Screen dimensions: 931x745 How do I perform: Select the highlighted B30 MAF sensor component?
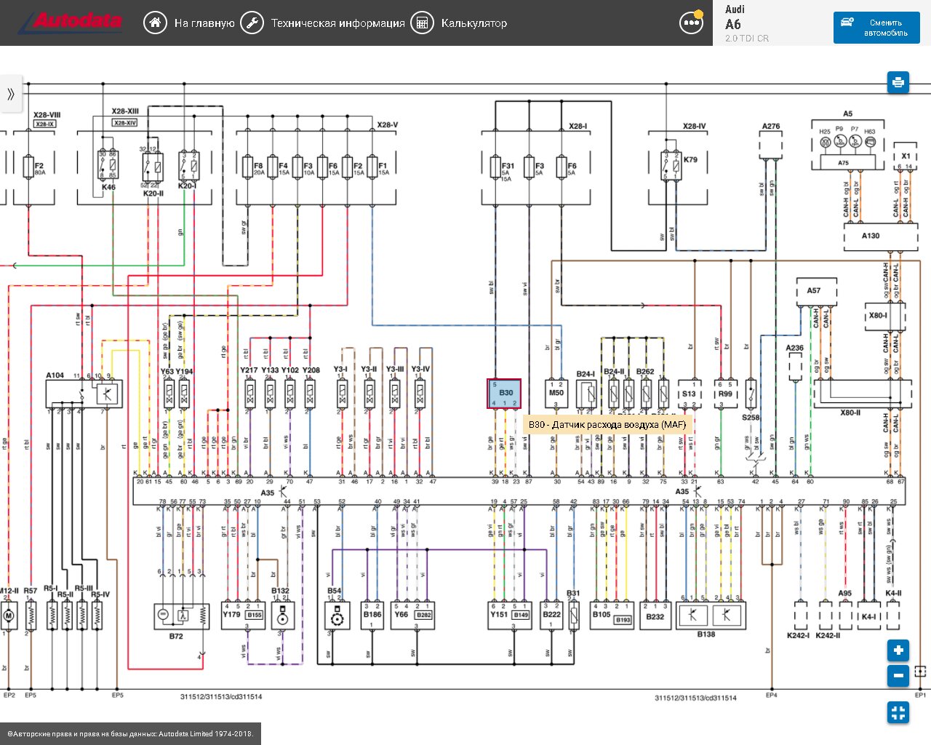(505, 394)
